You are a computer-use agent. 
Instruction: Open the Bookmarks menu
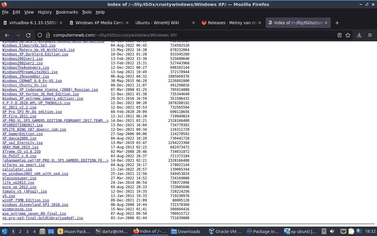coord(67,12)
